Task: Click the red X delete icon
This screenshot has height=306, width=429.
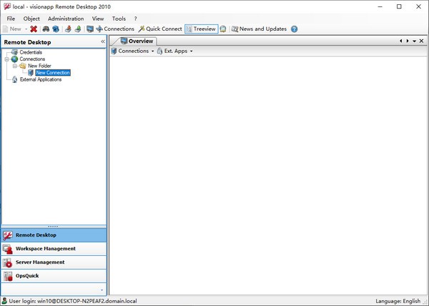Action: tap(34, 29)
